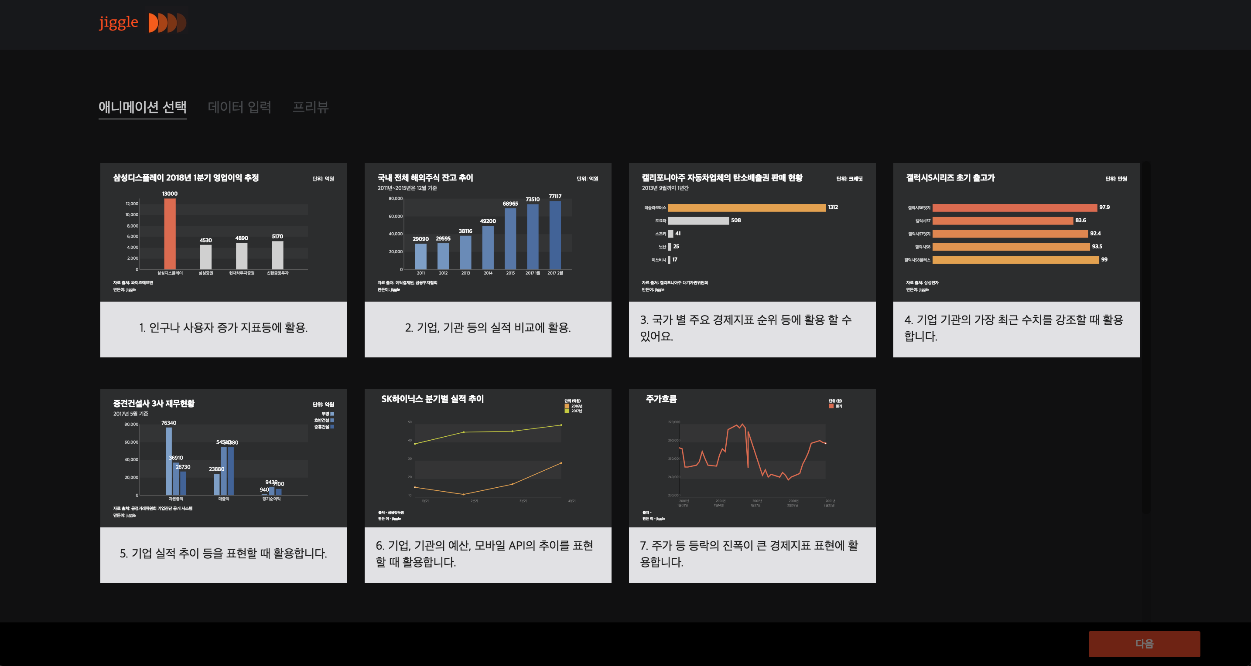
Task: Choose the grouped construction companies bar chart
Action: (223, 458)
